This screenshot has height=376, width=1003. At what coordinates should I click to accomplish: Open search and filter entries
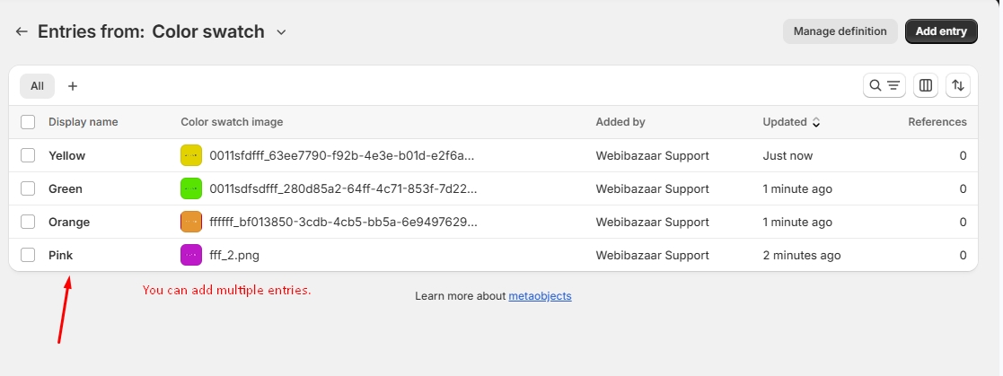[884, 86]
